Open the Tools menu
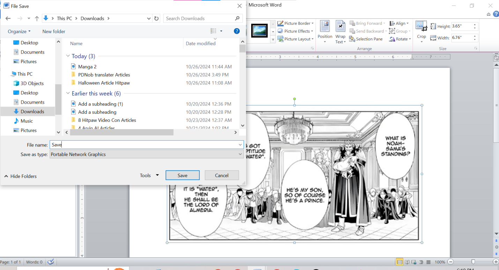The height and width of the screenshot is (270, 499). (149, 175)
